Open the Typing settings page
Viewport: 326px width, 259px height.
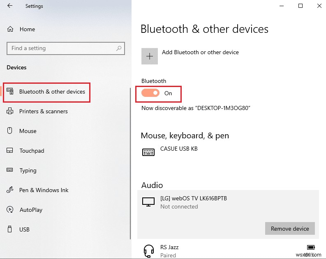coord(28,170)
